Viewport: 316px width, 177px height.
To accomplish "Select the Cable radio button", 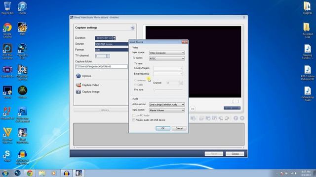I will [135, 85].
